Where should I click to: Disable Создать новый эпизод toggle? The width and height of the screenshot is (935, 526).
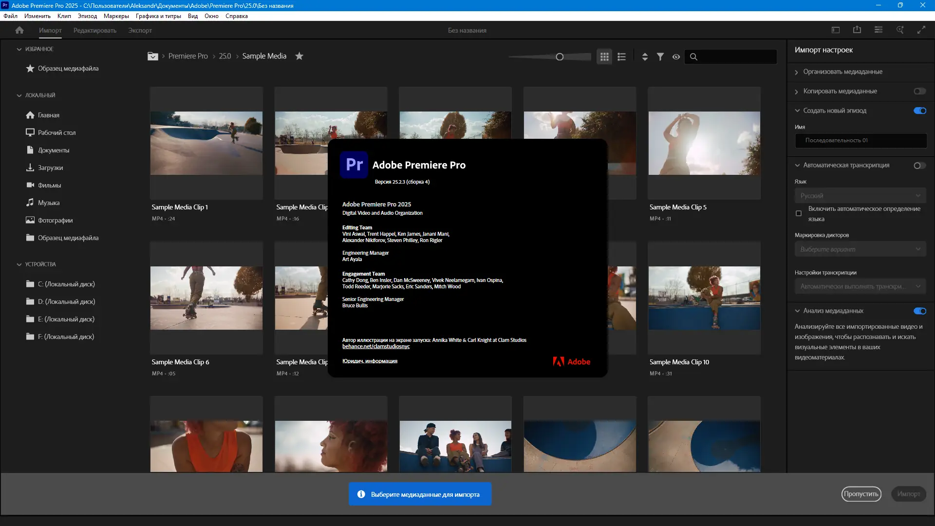(920, 111)
